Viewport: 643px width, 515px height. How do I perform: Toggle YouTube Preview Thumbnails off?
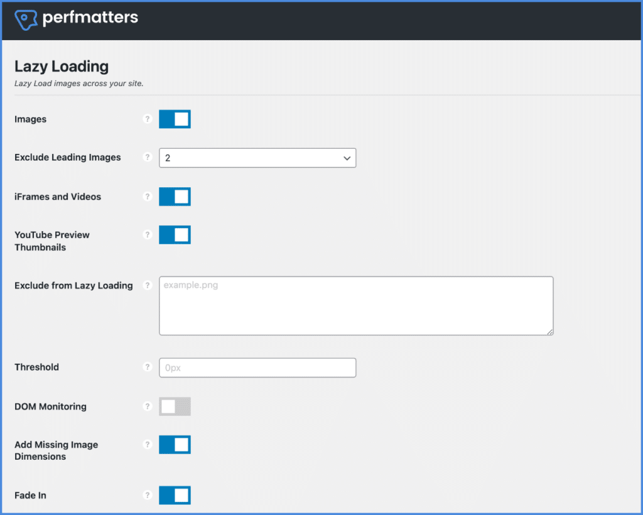pos(175,234)
